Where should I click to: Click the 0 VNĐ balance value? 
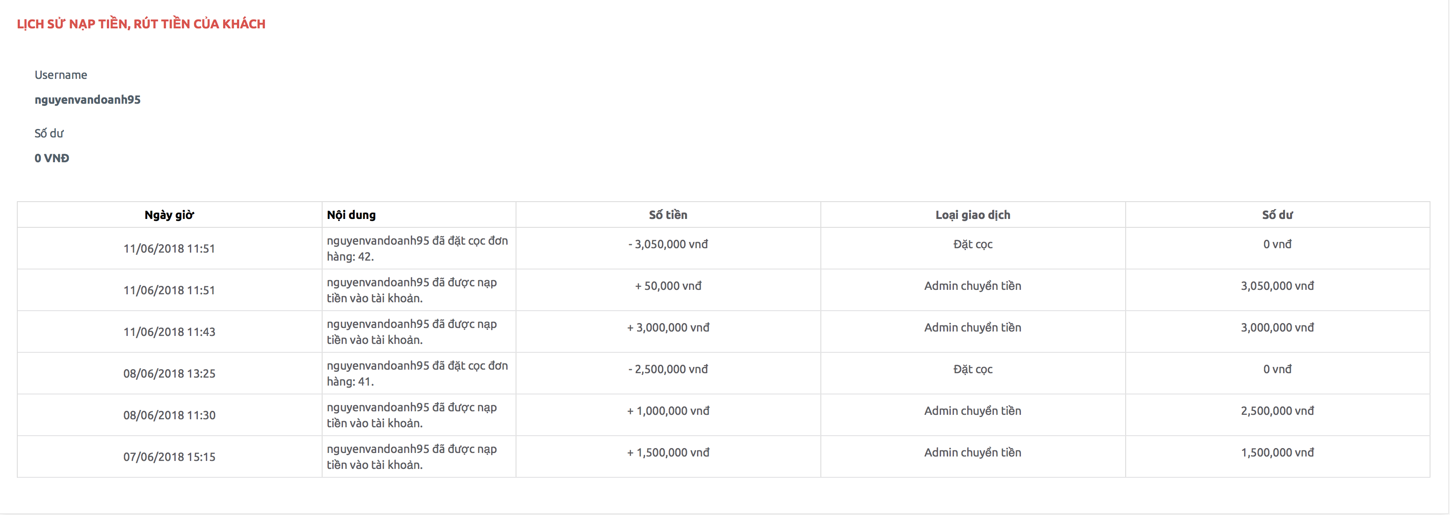pyautogui.click(x=52, y=158)
